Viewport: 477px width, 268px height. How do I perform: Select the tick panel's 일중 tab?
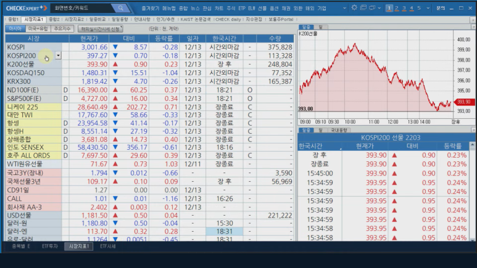306,130
